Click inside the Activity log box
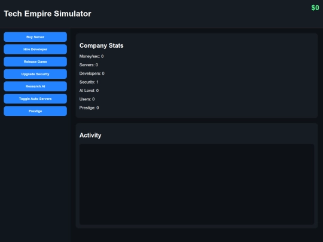Viewport: 323px width, 242px height. 197,184
